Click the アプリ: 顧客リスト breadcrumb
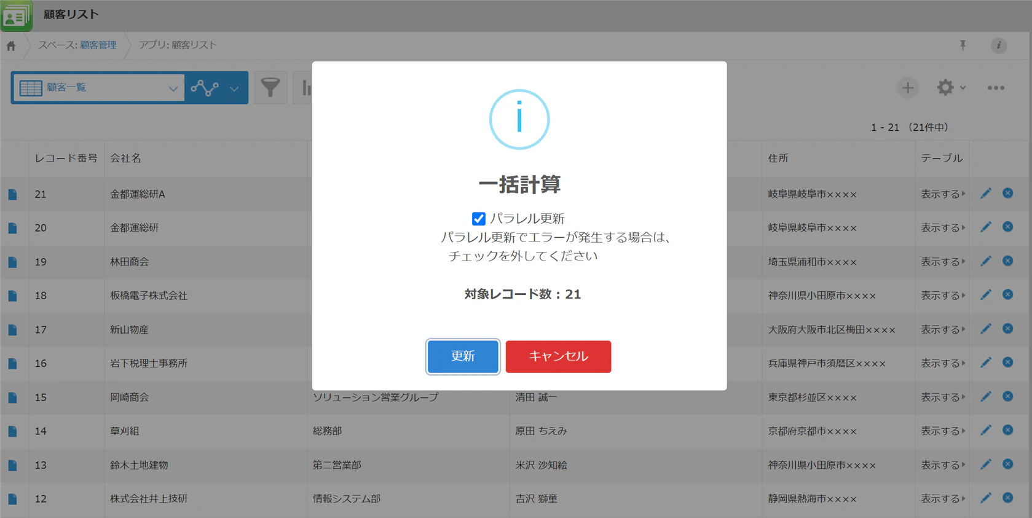The width and height of the screenshot is (1032, 518). pyautogui.click(x=178, y=45)
